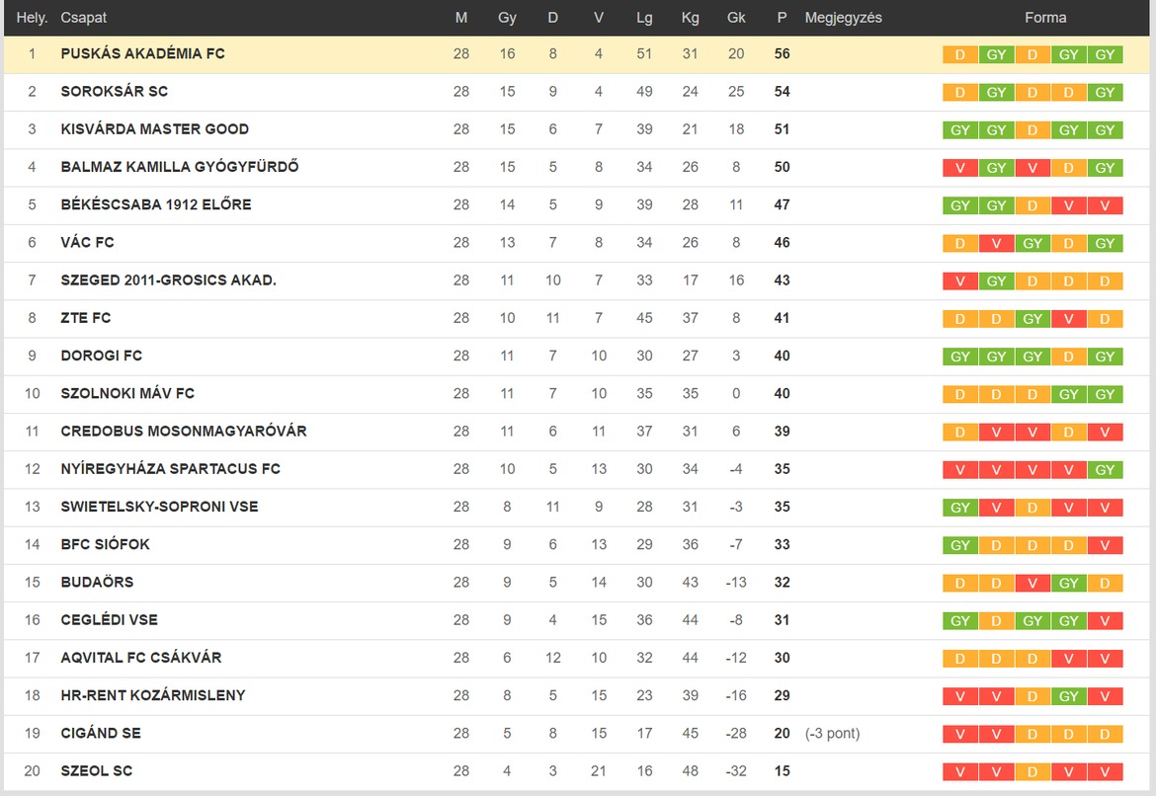Open the Aqvital FC Csákvár team link
The width and height of the screenshot is (1156, 796).
pos(141,658)
